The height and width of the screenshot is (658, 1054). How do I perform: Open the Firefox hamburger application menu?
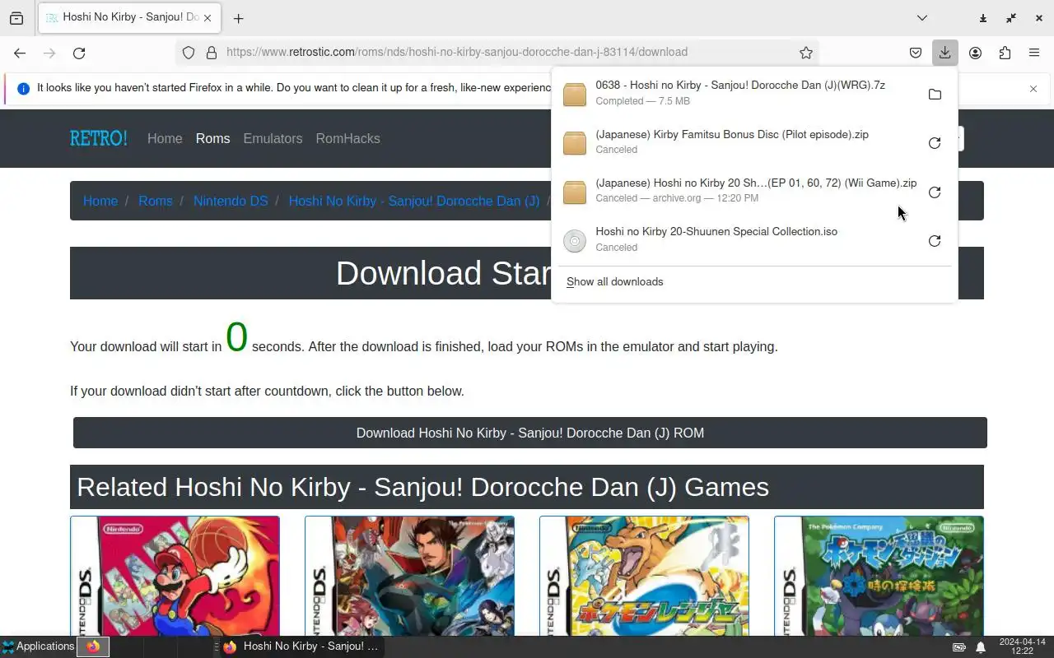pyautogui.click(x=1034, y=53)
